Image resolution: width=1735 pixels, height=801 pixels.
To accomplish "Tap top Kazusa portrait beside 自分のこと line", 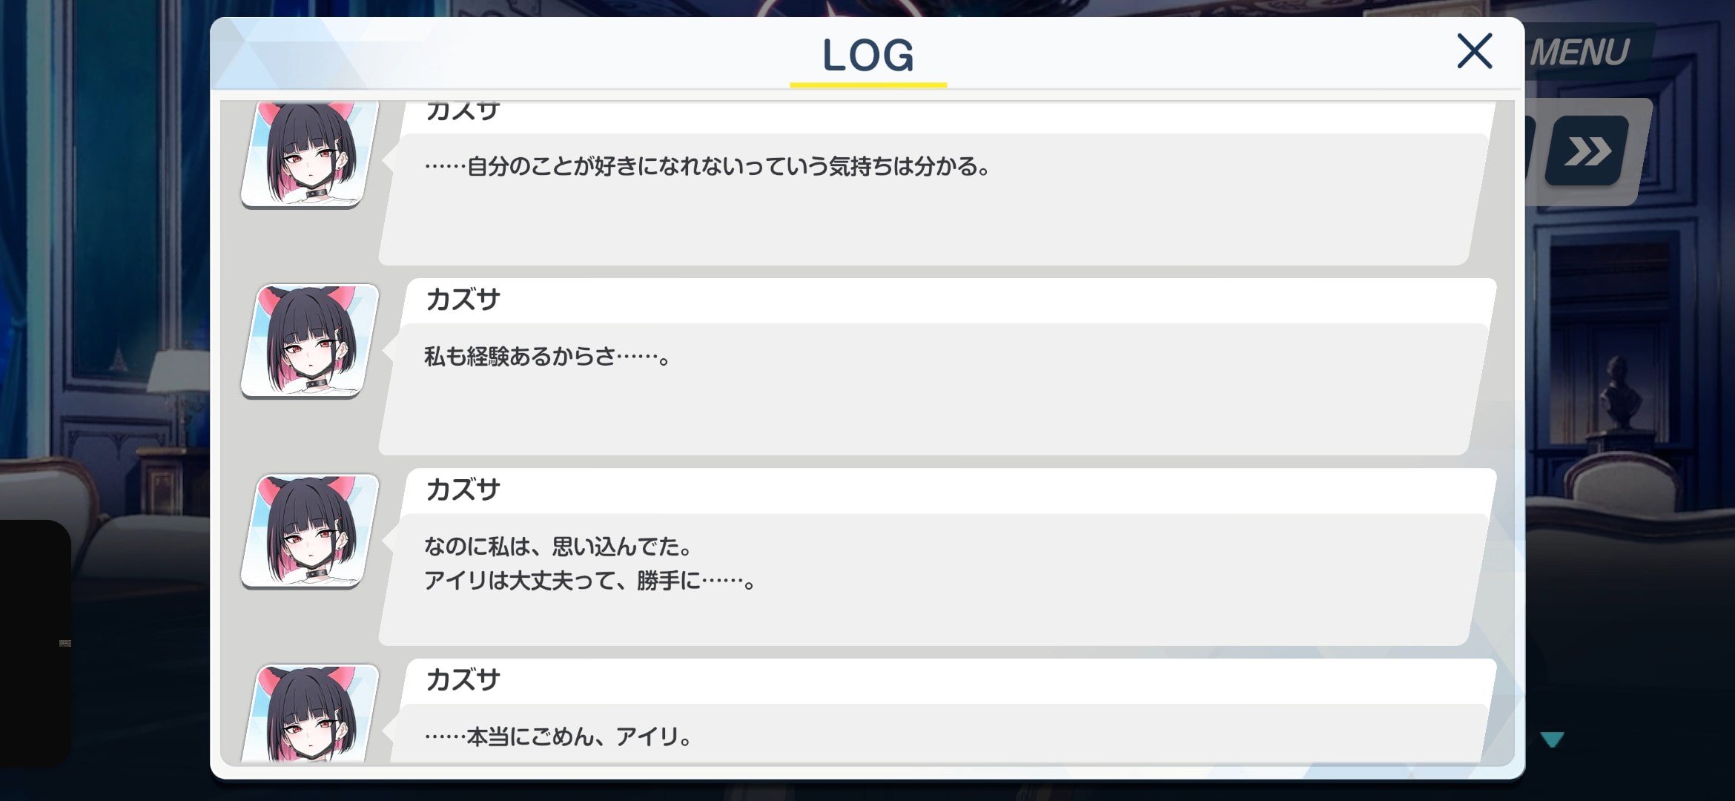I will (310, 154).
